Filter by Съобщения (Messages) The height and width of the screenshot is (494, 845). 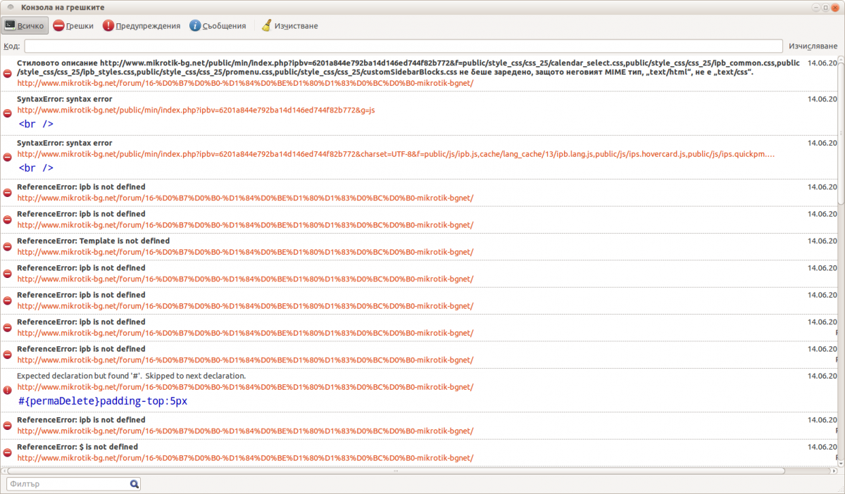tap(218, 26)
